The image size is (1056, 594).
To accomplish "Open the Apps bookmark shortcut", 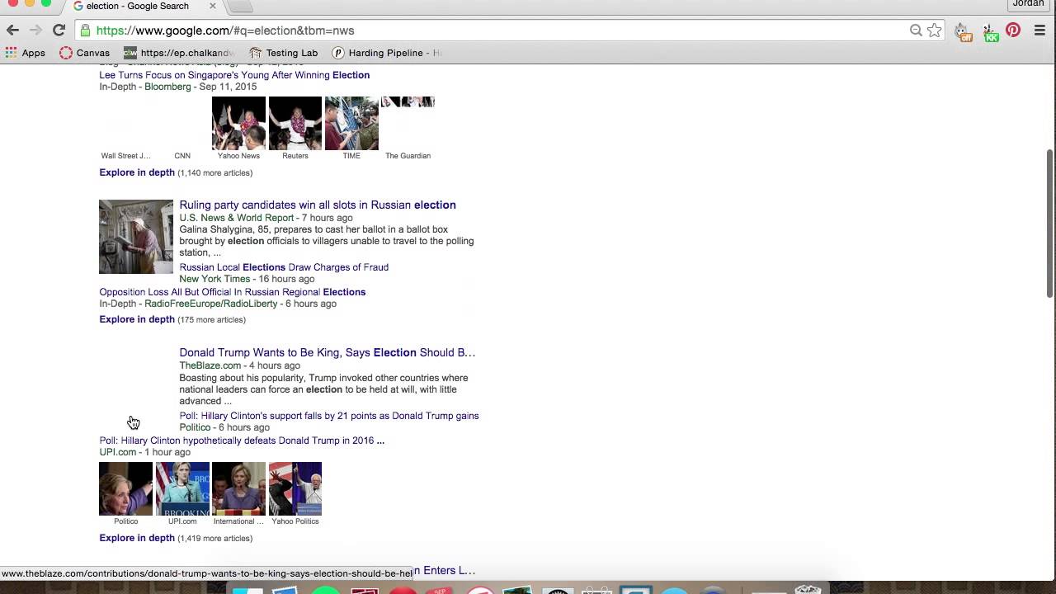I will [25, 53].
